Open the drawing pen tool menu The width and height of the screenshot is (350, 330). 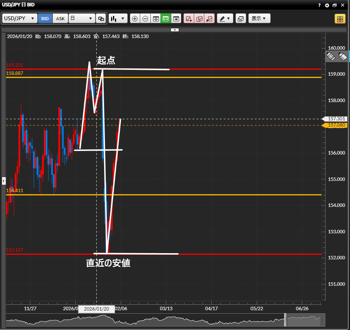(225, 19)
